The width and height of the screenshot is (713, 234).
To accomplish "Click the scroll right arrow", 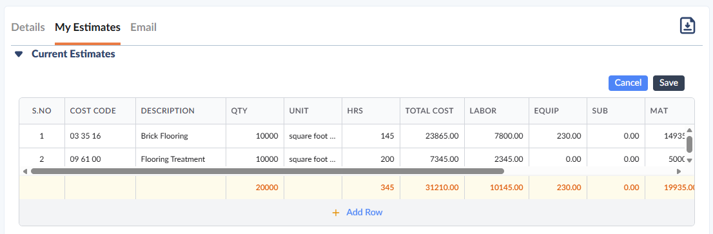I will (x=679, y=171).
